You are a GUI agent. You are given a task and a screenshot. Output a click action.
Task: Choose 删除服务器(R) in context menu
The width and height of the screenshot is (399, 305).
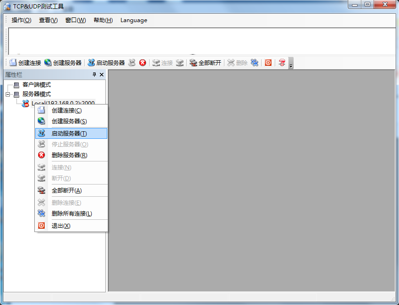(x=71, y=155)
